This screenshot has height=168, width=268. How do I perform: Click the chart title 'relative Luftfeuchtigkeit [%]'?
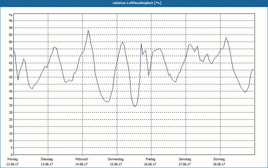[137, 3]
